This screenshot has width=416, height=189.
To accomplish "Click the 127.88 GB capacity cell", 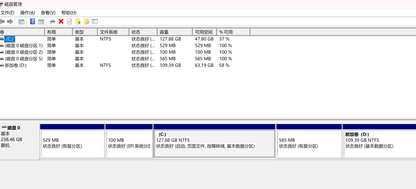I will pyautogui.click(x=170, y=39).
